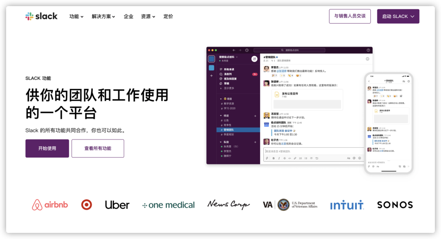Select 企业 in the top navigation
Screen dimensions: 441x239
129,16
